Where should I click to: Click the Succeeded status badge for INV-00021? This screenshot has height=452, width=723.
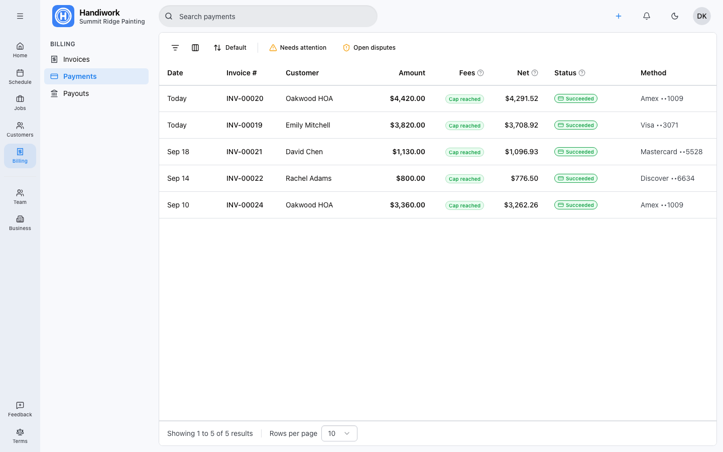coord(576,152)
